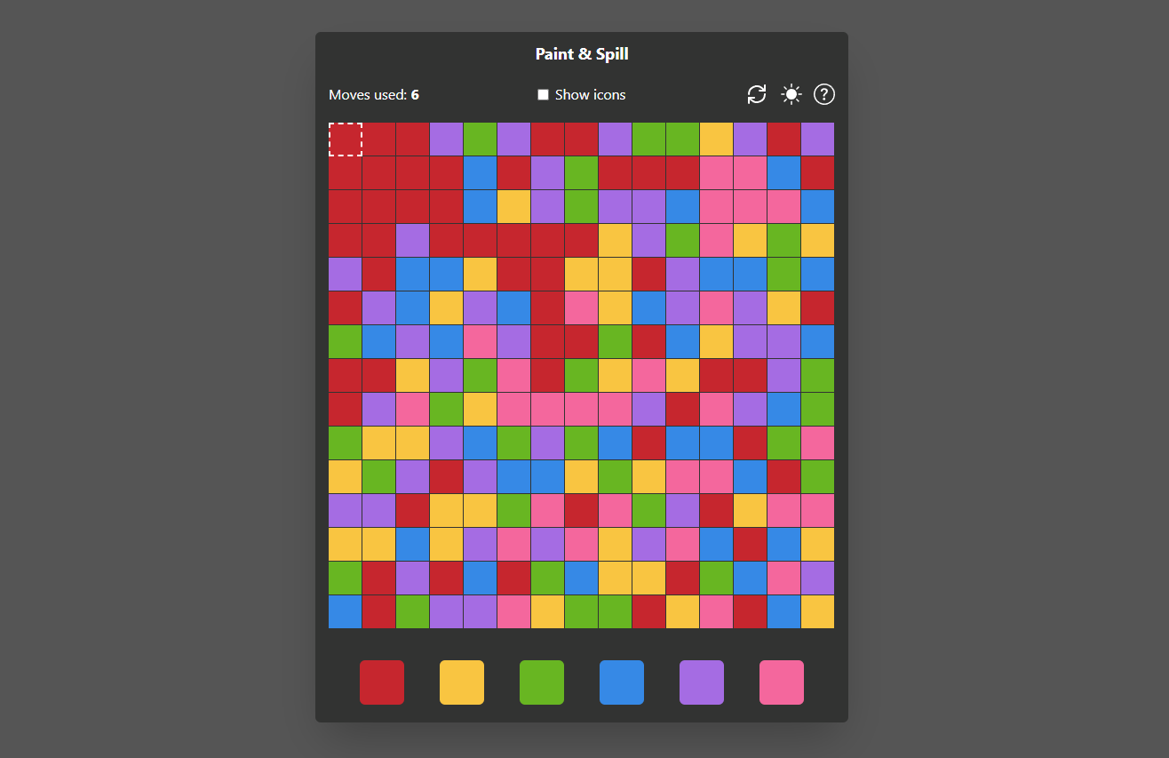1169x758 pixels.
Task: Click the yellow cell in the bottom-right corner
Action: 817,611
